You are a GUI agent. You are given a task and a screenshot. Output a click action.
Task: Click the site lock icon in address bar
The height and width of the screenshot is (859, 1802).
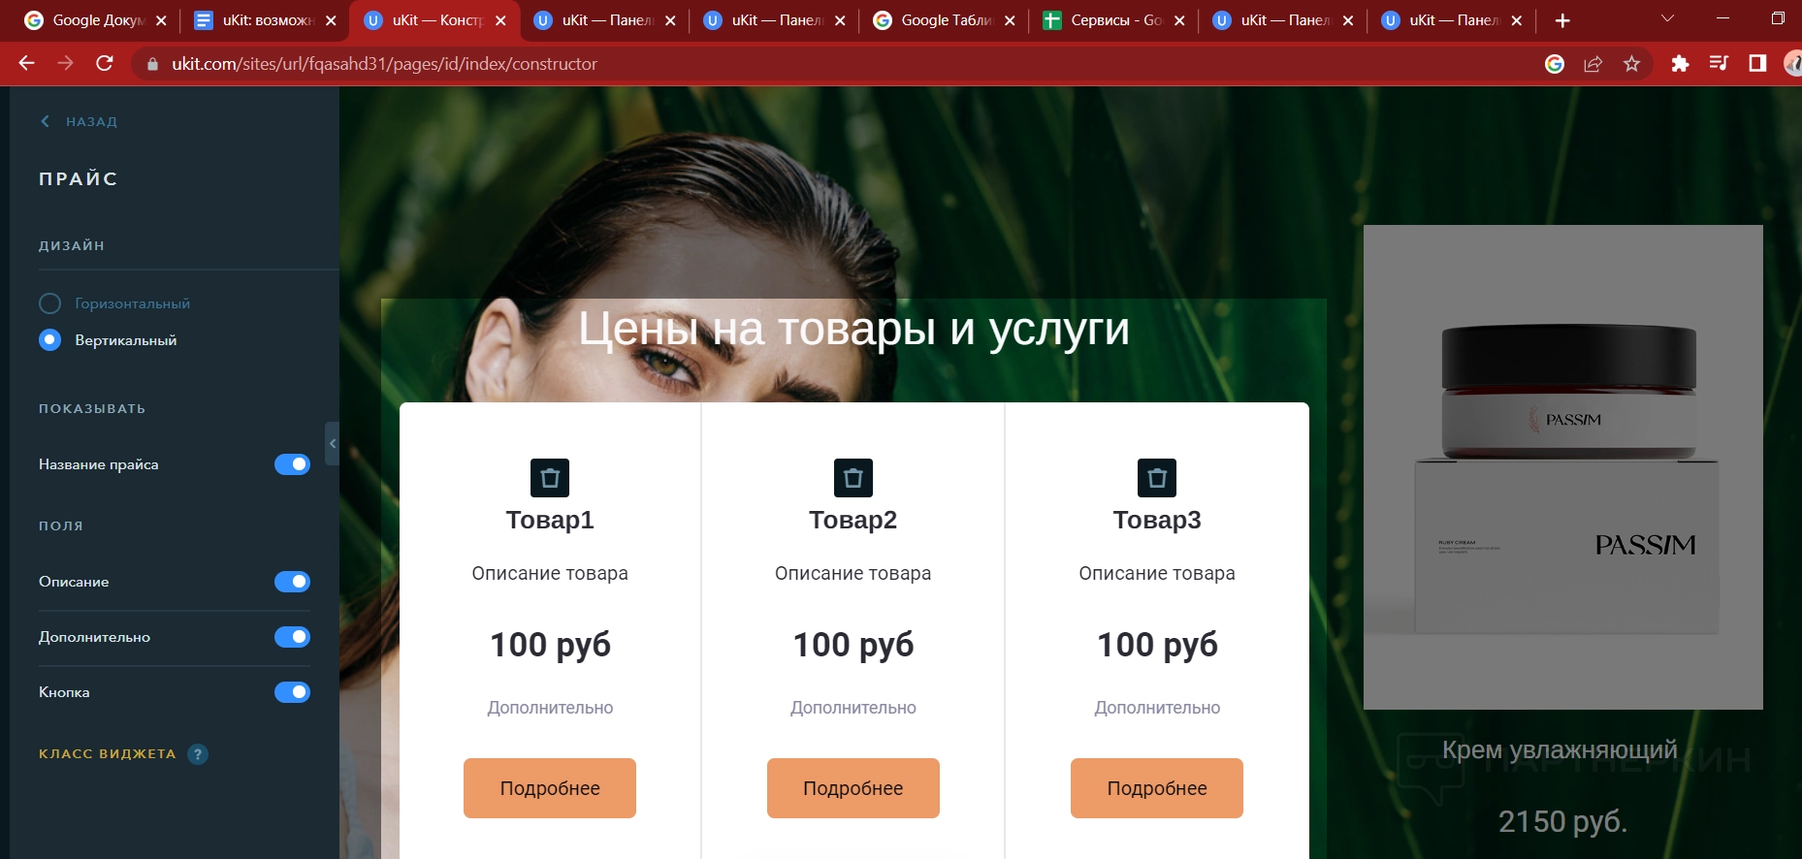[152, 64]
